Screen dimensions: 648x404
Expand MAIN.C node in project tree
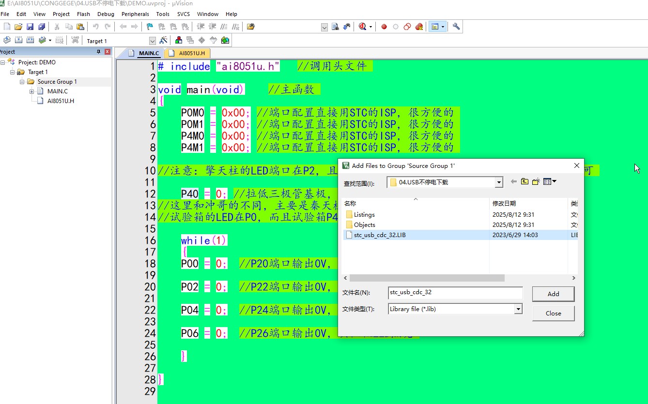point(31,91)
